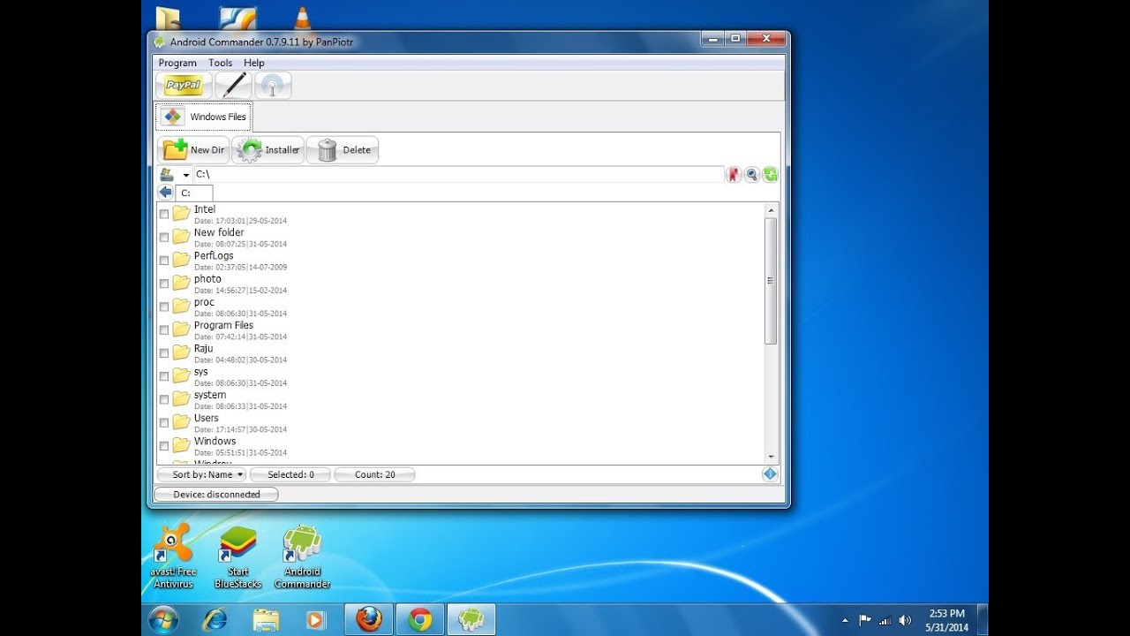
Task: Refresh the file list with green icon
Action: point(770,175)
